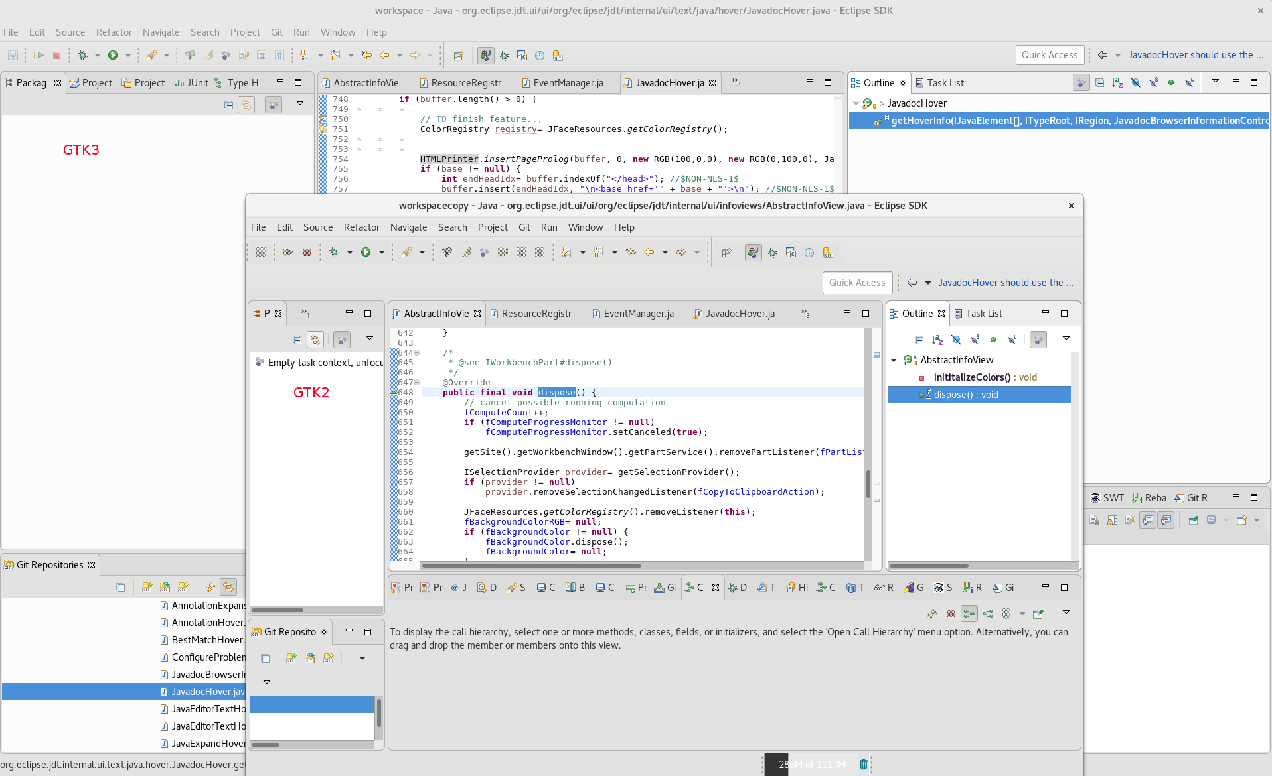Open the Source menu
The width and height of the screenshot is (1272, 776).
tap(319, 227)
